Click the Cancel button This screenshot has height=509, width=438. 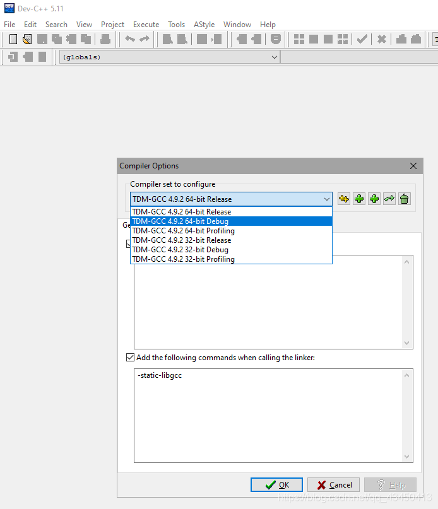pyautogui.click(x=333, y=484)
